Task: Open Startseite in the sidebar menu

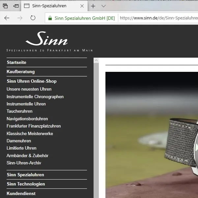Action: [16, 62]
